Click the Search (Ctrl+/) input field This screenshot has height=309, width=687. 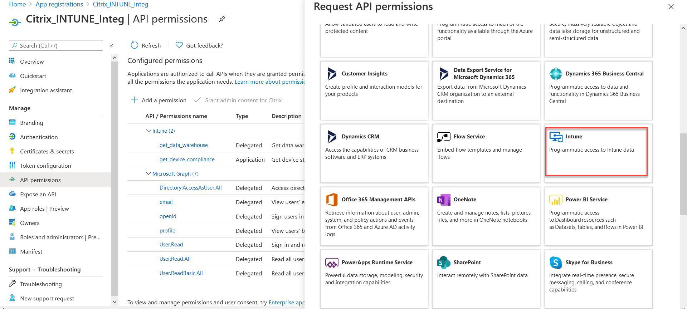pos(56,45)
